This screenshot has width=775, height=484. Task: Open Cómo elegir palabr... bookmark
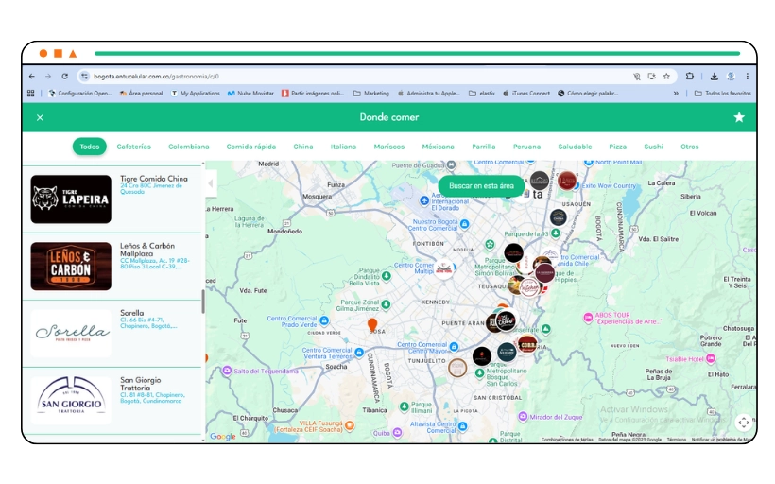coord(588,93)
